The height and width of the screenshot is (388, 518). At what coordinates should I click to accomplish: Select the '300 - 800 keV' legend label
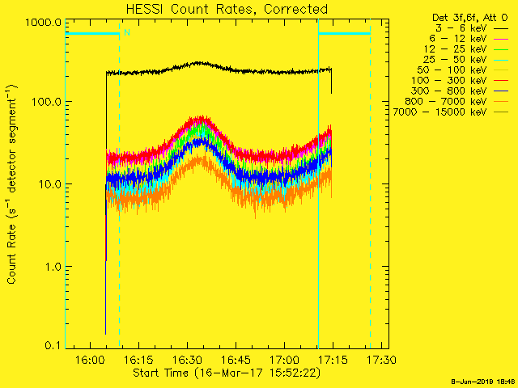click(x=449, y=91)
